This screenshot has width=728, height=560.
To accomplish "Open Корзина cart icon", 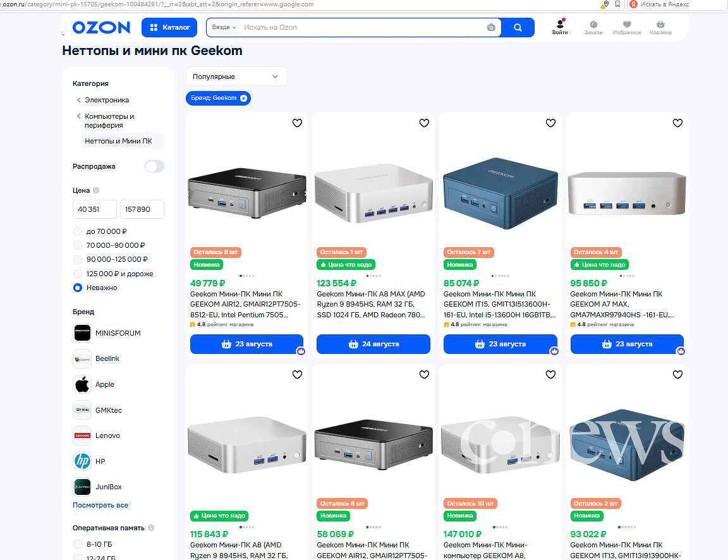I will pyautogui.click(x=660, y=27).
